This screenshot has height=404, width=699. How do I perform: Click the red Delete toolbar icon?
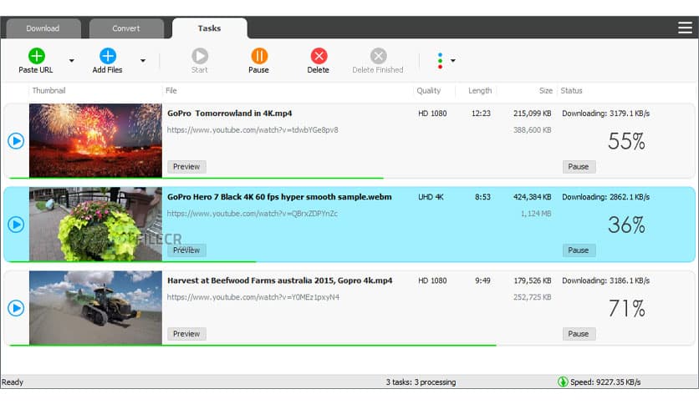(319, 56)
